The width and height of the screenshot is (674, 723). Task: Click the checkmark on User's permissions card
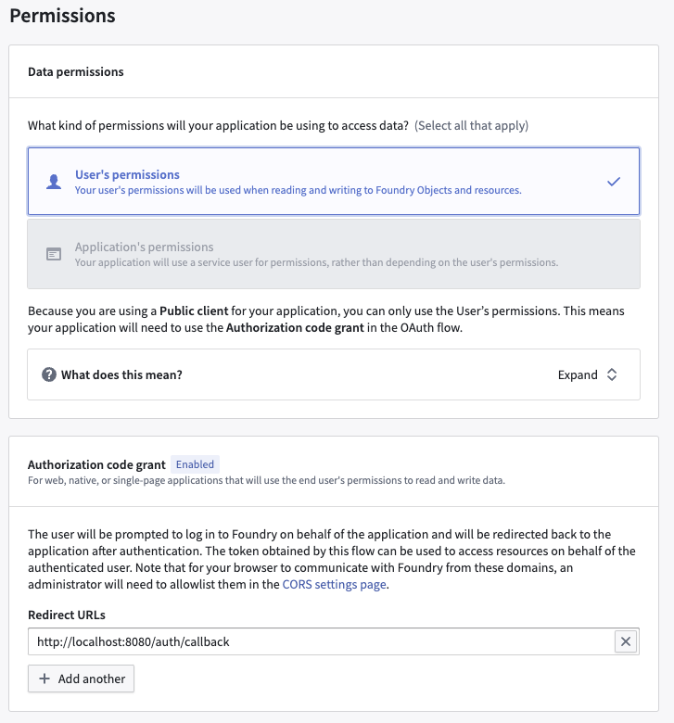coord(613,182)
